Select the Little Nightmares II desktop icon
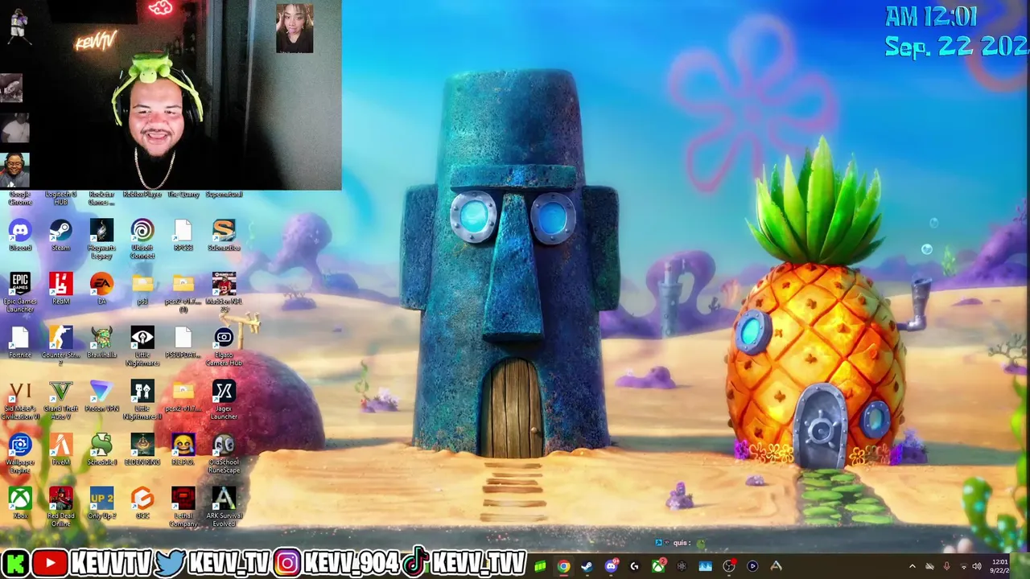1030x579 pixels. point(142,400)
